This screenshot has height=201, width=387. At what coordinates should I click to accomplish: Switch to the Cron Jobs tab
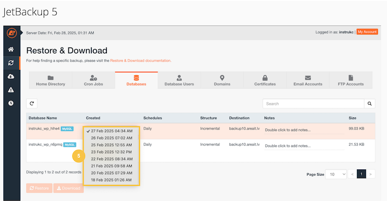(93, 81)
